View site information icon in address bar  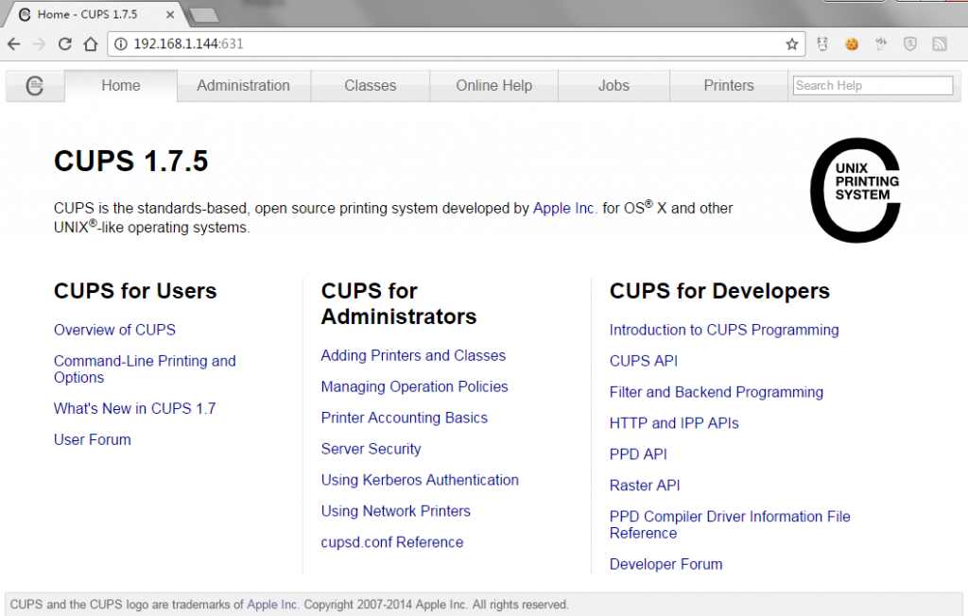pos(121,43)
